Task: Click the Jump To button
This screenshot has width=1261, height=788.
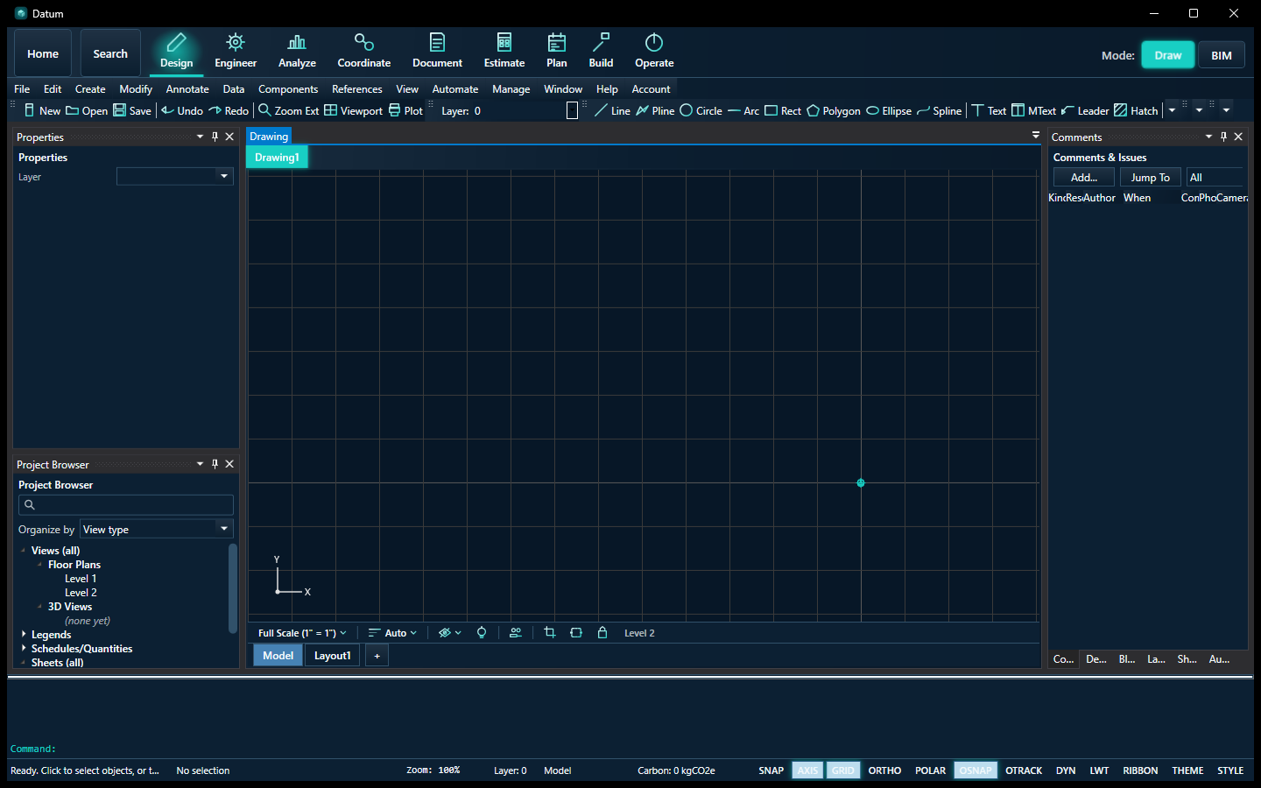Action: coord(1151,177)
